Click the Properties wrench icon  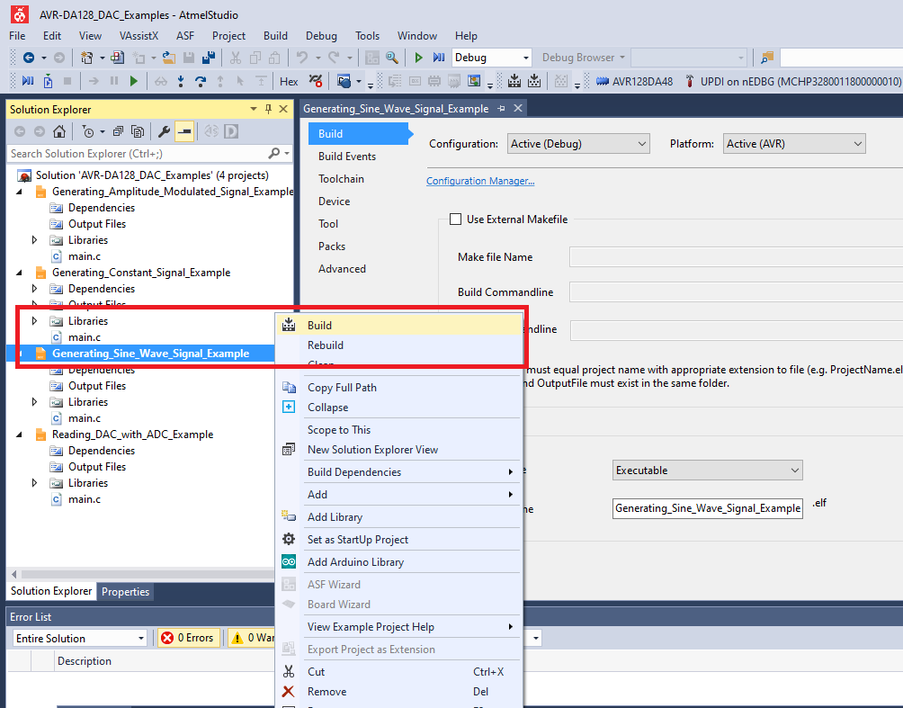[x=164, y=132]
